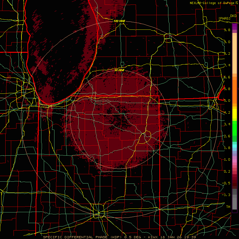
Task: Click the 100 NMI range ring label
Action: (119, 21)
